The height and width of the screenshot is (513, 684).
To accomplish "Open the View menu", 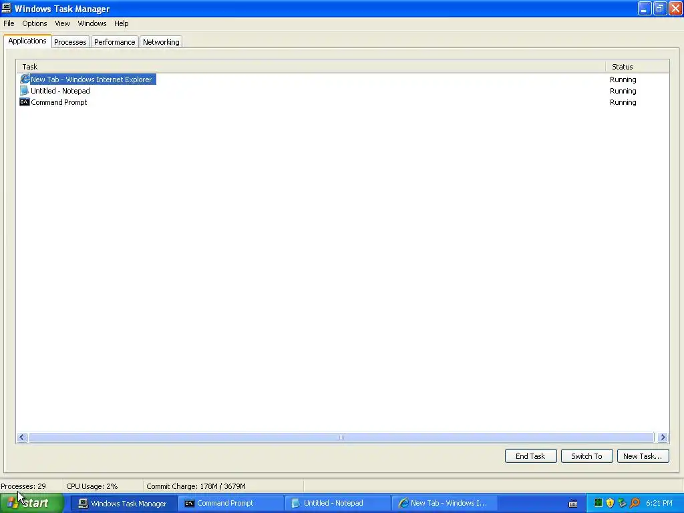I will 62,23.
